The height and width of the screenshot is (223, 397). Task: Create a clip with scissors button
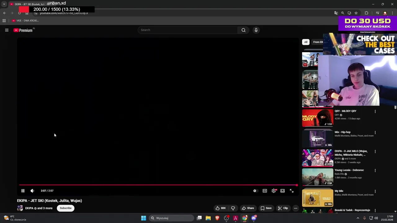tap(283, 208)
